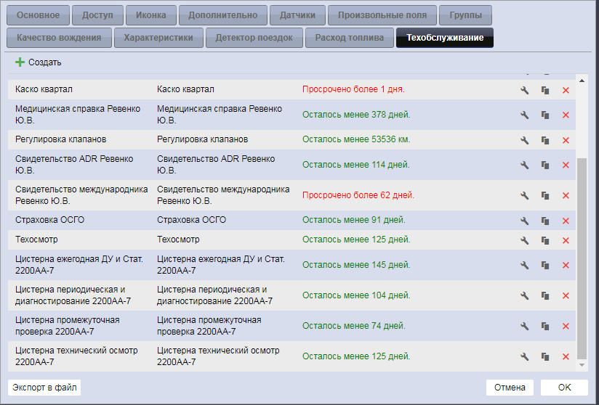Open the Произвольные поля tab

382,15
